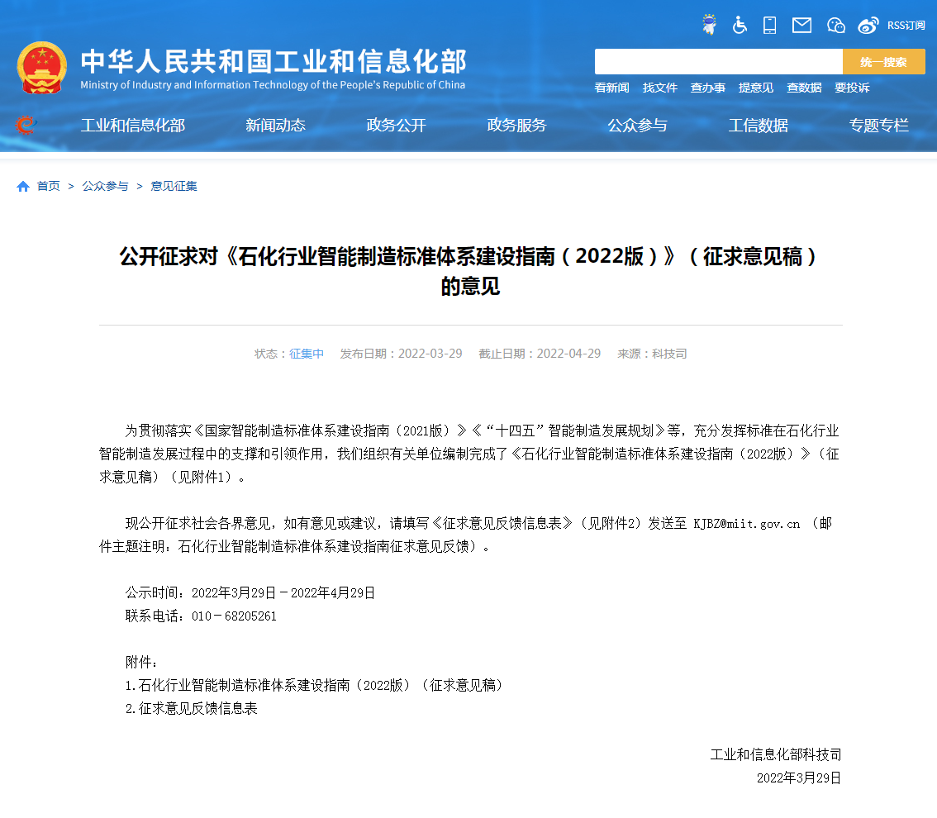Click 意见征集 in breadcrumb
Viewport: 937px width, 818px height.
pos(174,187)
